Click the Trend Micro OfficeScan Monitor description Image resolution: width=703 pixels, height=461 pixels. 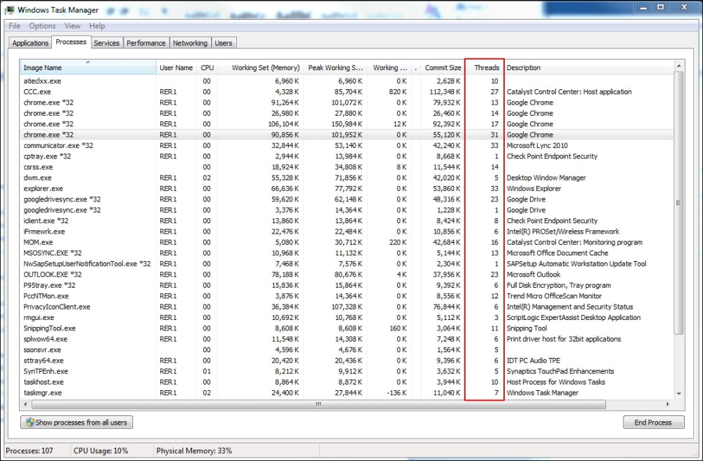point(554,296)
